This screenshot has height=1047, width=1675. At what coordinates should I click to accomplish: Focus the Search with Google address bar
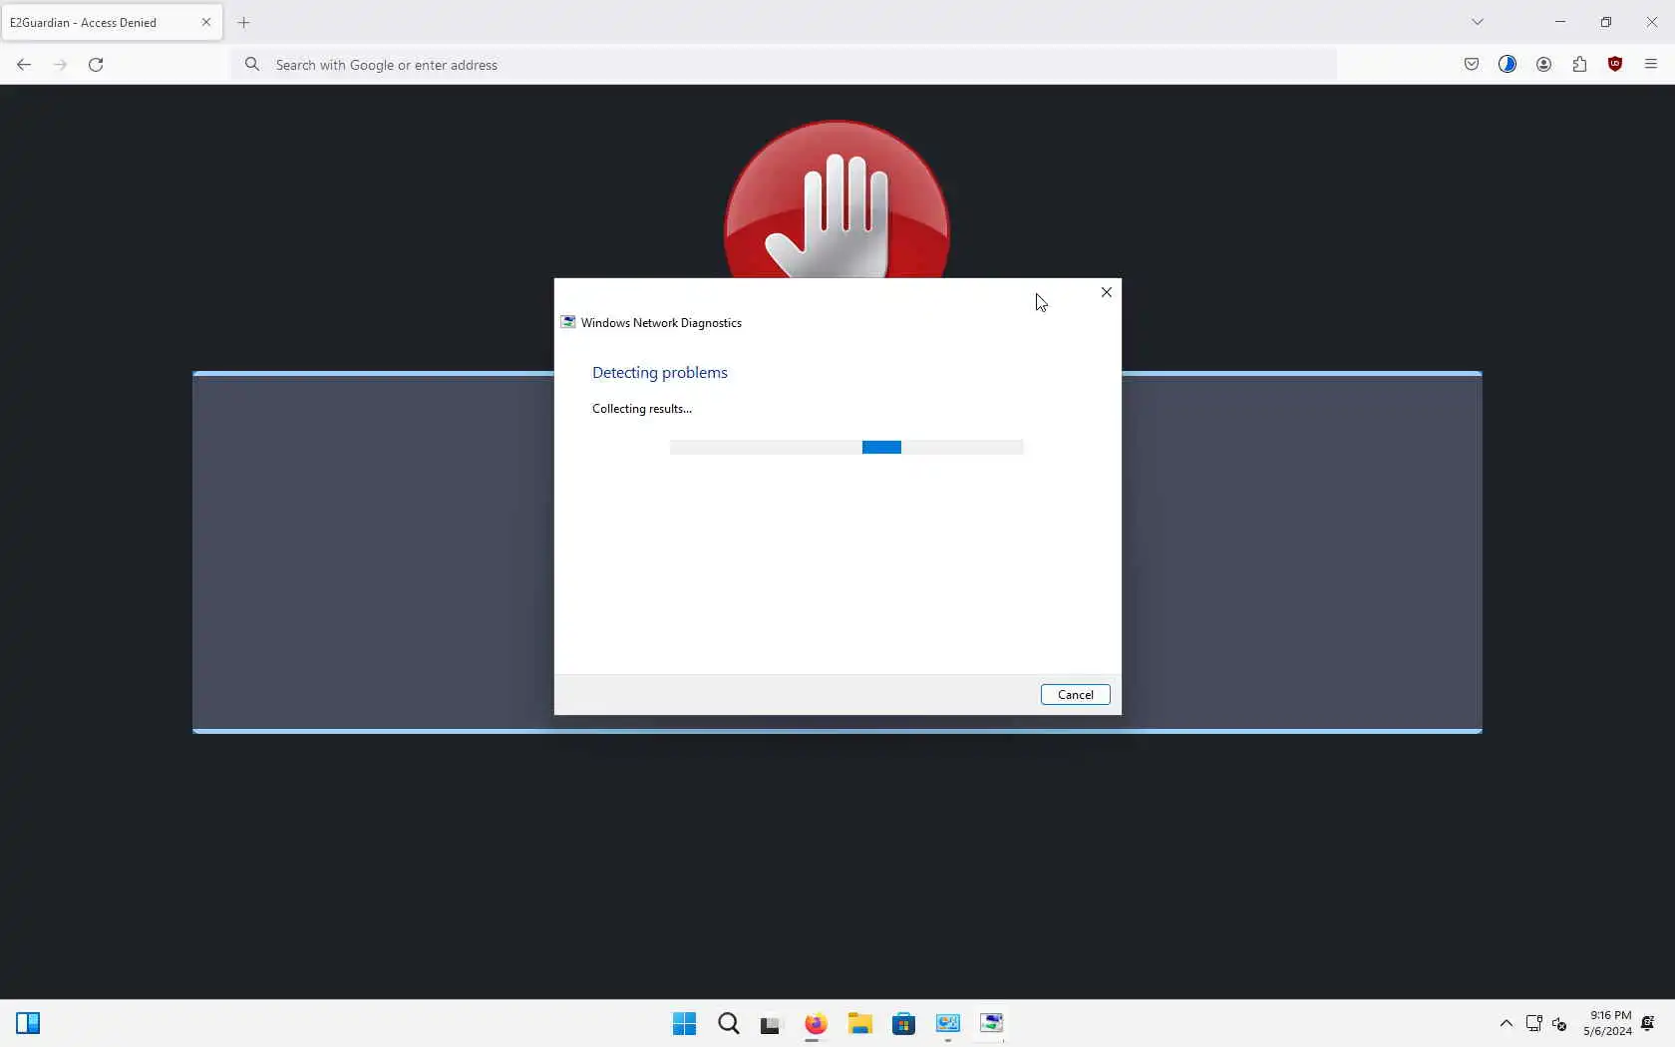786,65
